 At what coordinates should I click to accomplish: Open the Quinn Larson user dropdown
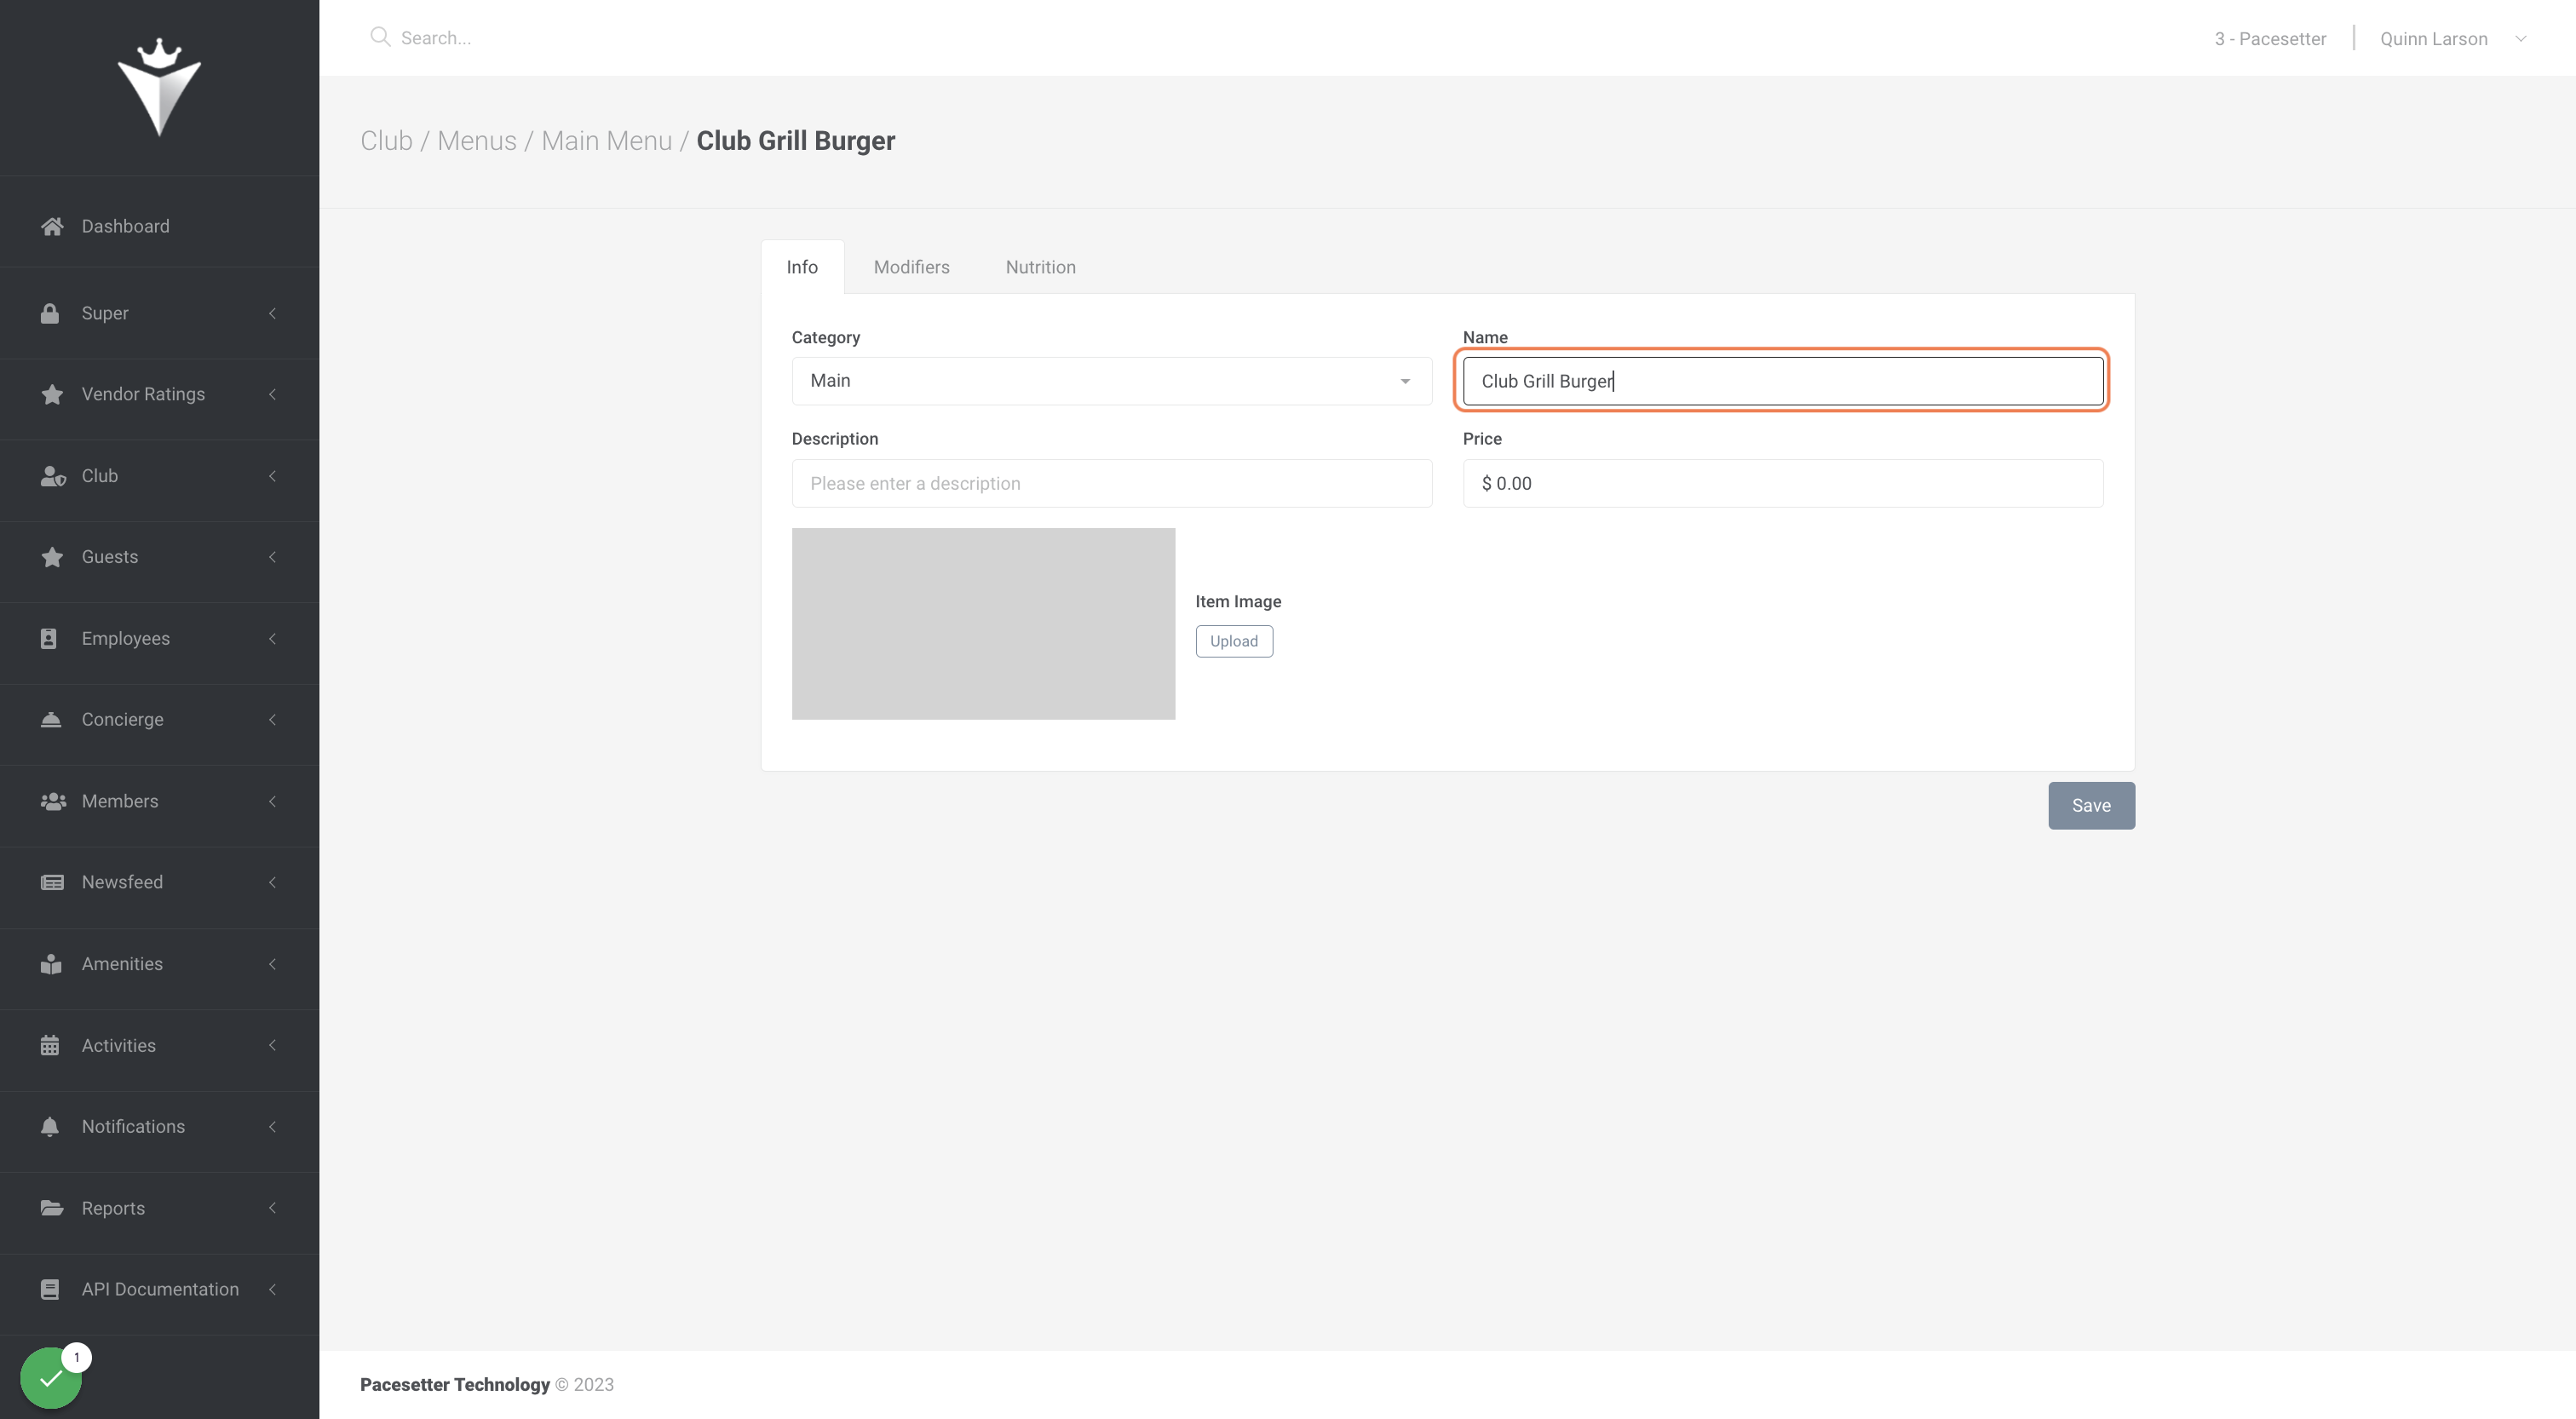(x=2453, y=38)
